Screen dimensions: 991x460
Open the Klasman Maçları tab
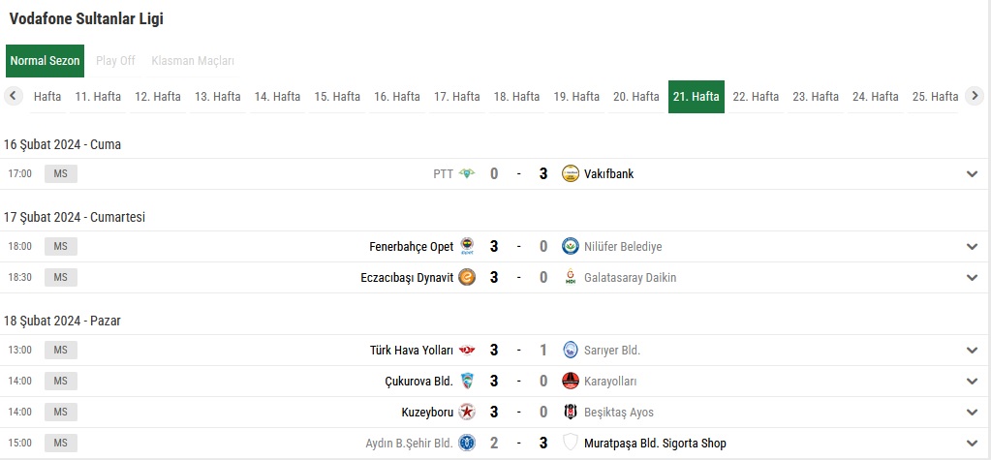point(193,61)
